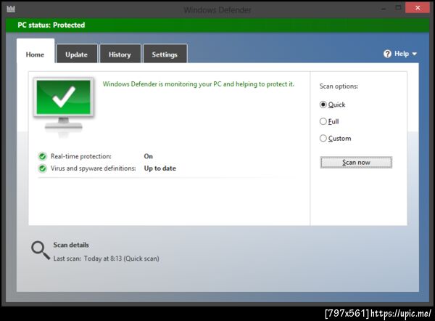Click the 'Virus and spyware definitions:' label
The height and width of the screenshot is (321, 435).
point(94,168)
